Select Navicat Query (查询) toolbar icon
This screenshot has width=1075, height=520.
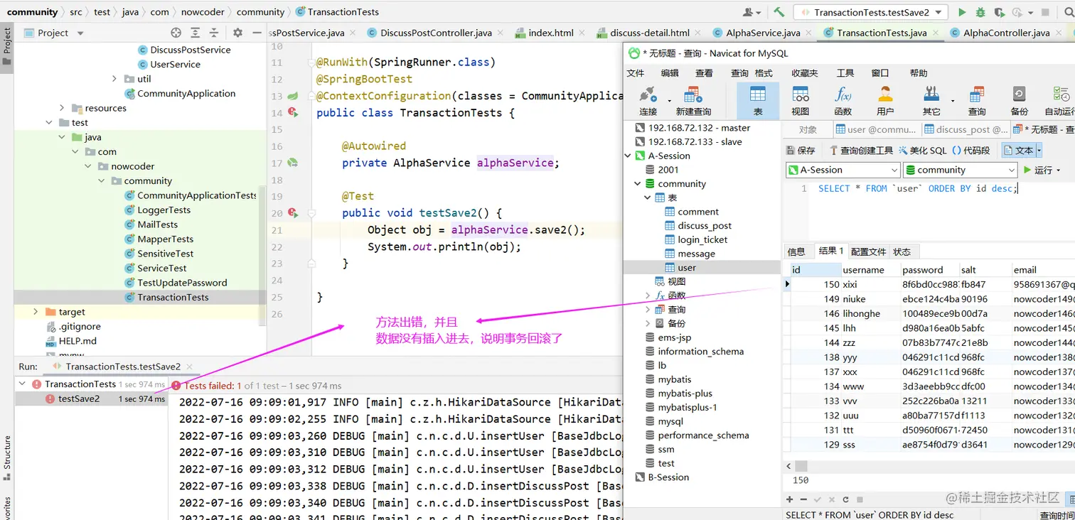click(x=977, y=101)
